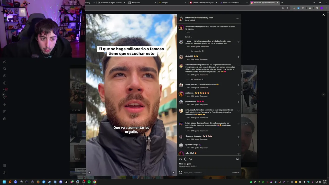
Task: Switch to the Rule34dle browser tab
Action: click(x=111, y=3)
